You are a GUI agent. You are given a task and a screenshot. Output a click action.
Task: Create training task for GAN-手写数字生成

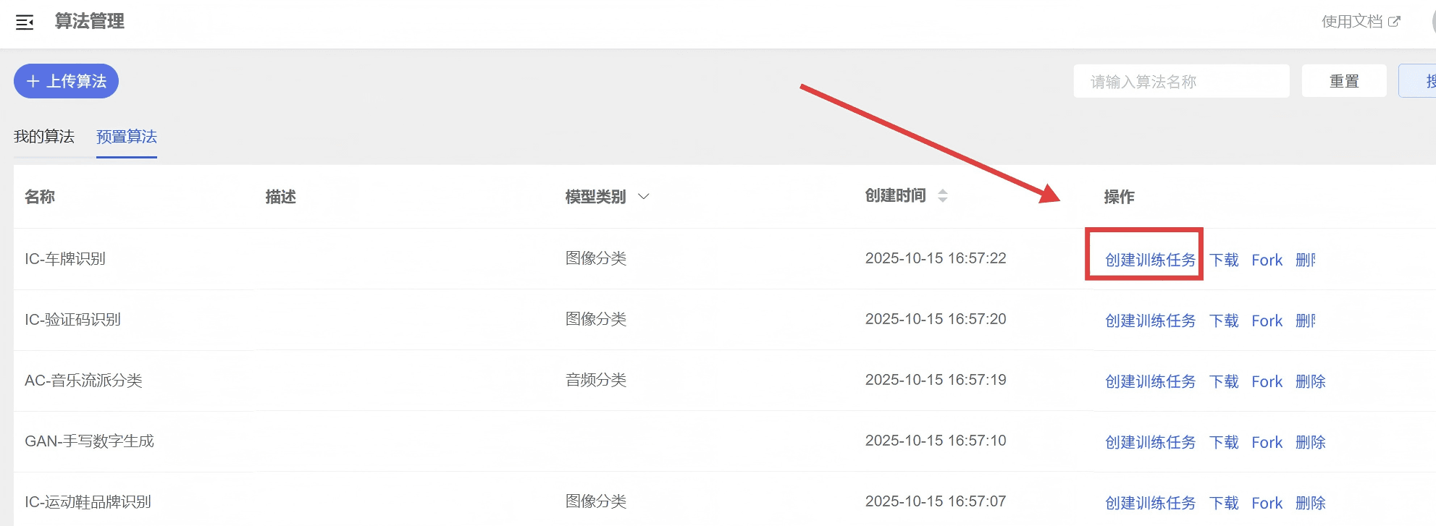pyautogui.click(x=1150, y=442)
